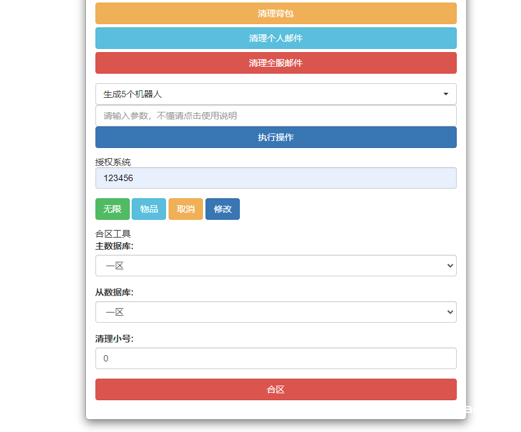Screen dimensions: 521x432
Task: Open the 生成5个机器人 dropdown
Action: coord(267,94)
